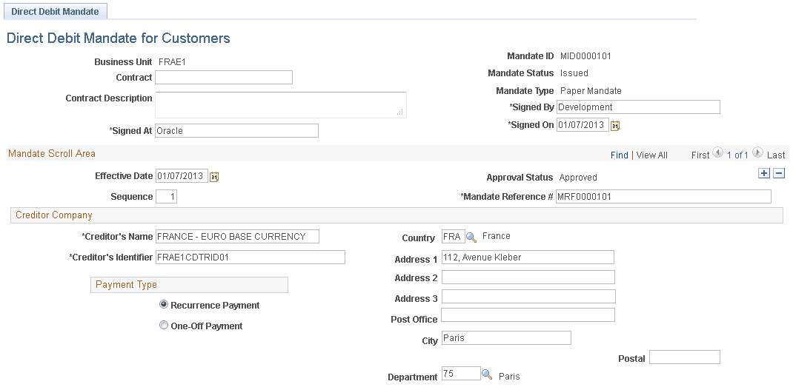Edit the Signed On date field

[583, 125]
